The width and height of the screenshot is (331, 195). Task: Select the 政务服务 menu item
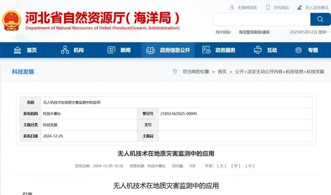pyautogui.click(x=219, y=50)
